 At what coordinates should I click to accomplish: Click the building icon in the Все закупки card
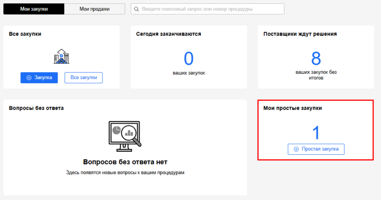click(x=61, y=56)
